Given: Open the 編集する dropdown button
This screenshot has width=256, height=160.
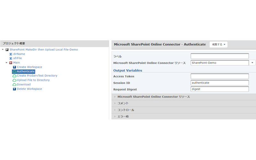Looking at the screenshot, I should pos(219,44).
